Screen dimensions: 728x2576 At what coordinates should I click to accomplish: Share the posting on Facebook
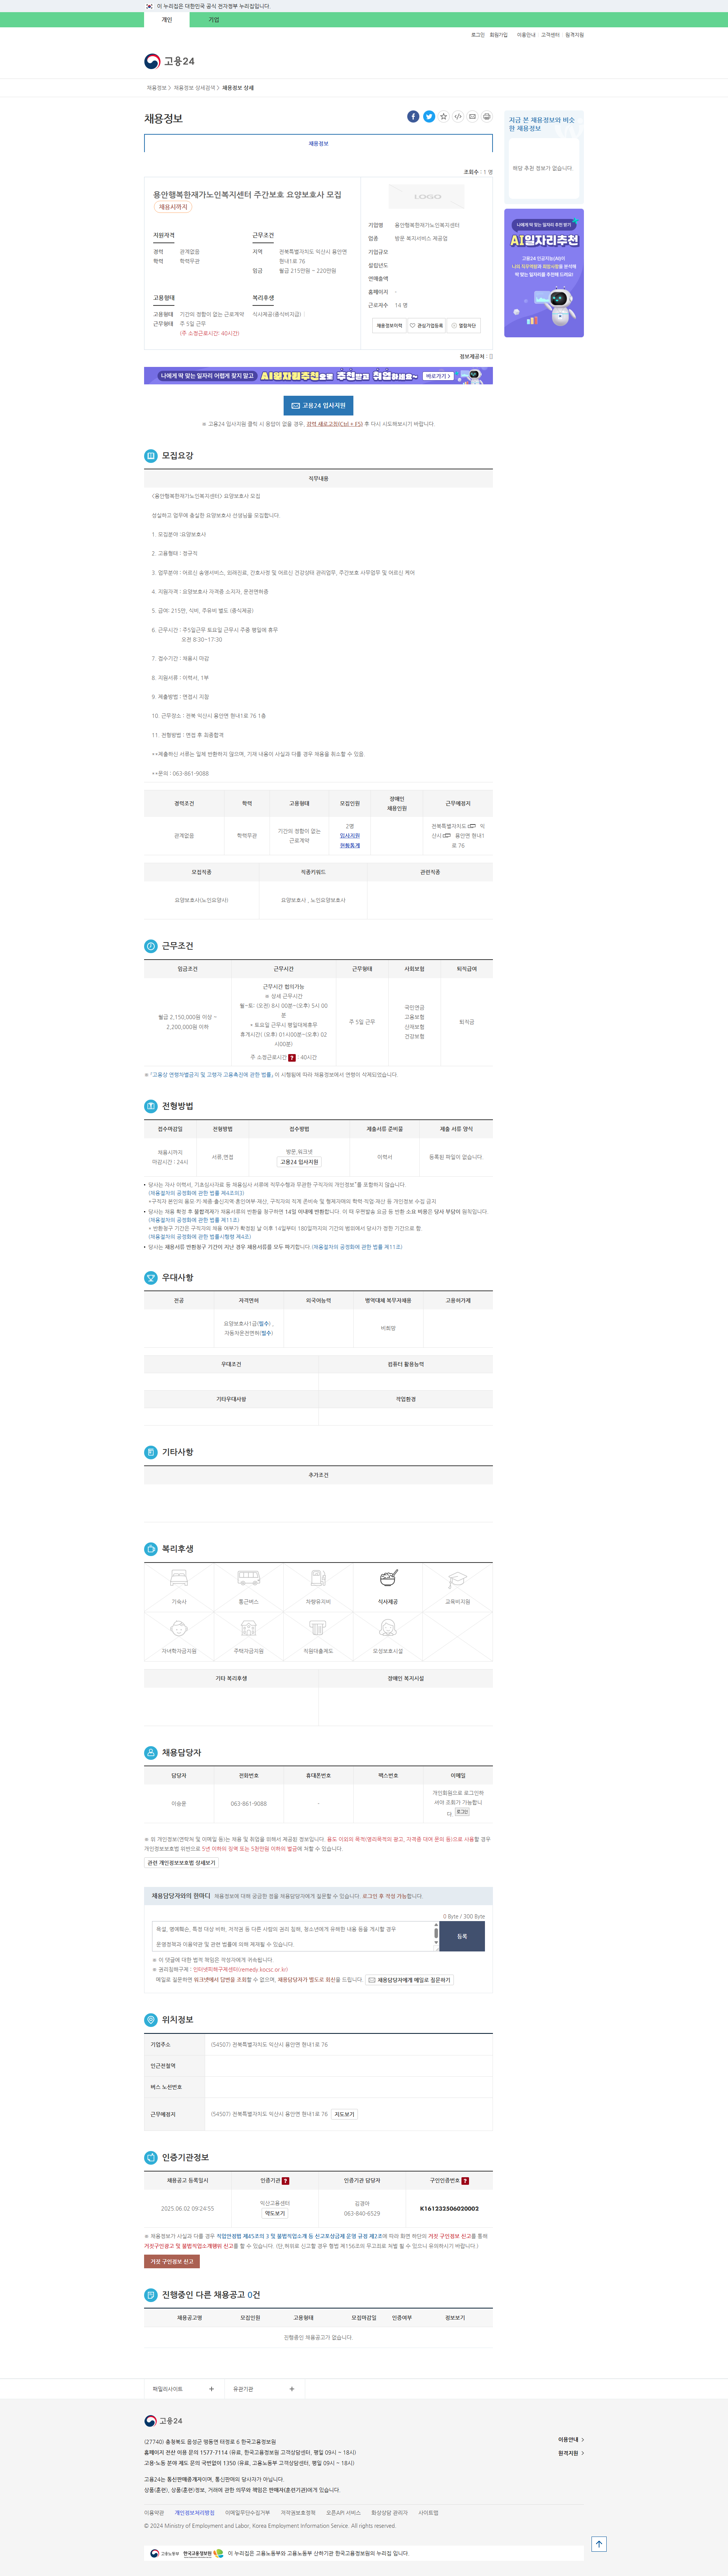pyautogui.click(x=413, y=117)
